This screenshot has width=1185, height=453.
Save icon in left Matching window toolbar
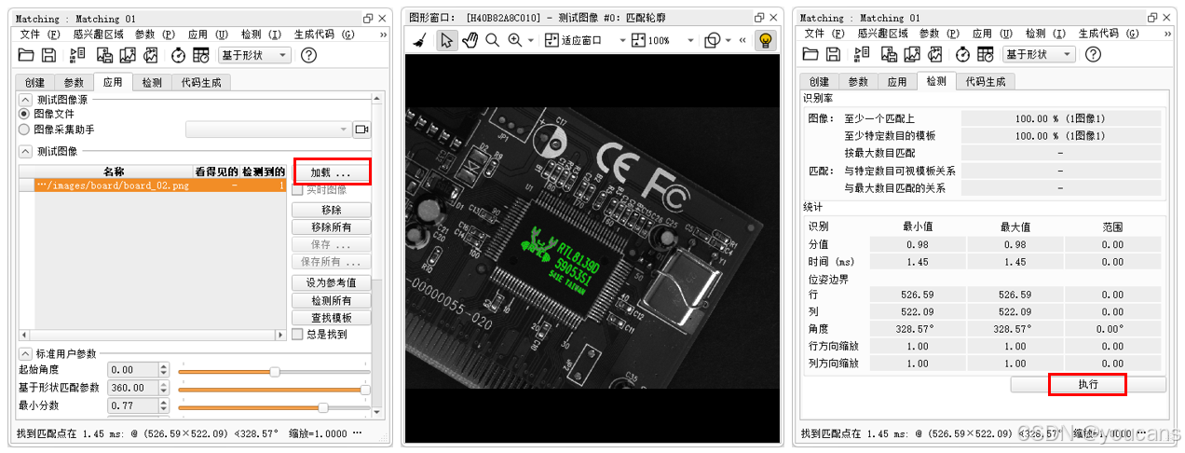click(49, 55)
